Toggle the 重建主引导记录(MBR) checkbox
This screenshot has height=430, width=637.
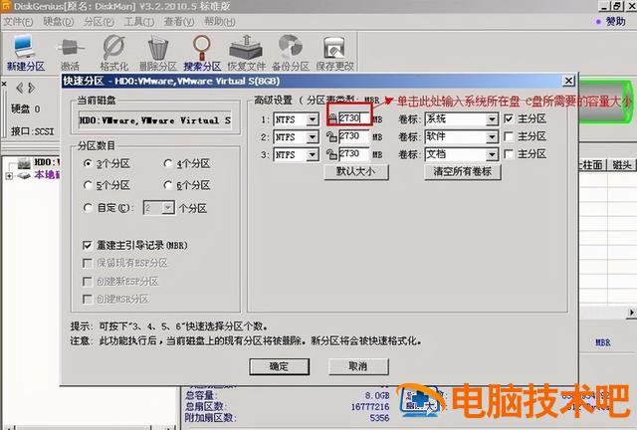pos(89,245)
